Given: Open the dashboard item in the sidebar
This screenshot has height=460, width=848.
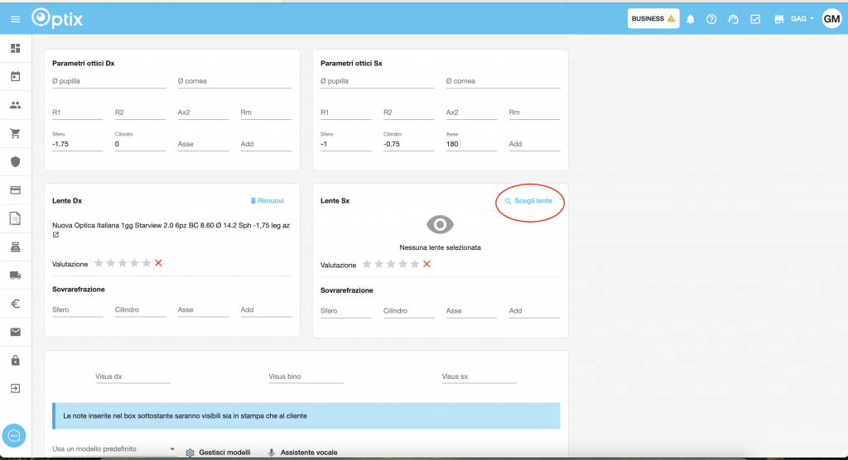Looking at the screenshot, I should tap(15, 49).
